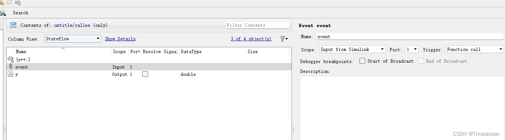Focus the Filter Contents field
The width and height of the screenshot is (505, 140).
pyautogui.click(x=257, y=25)
